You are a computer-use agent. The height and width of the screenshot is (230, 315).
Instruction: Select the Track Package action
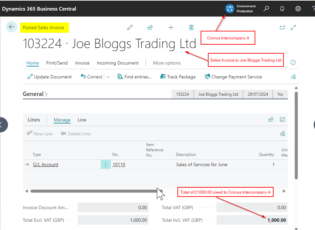[178, 77]
